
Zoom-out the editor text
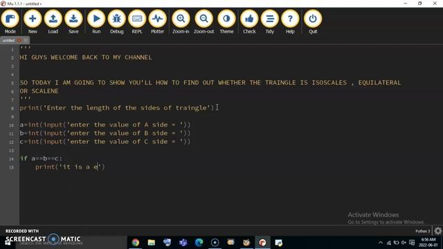[x=204, y=21]
